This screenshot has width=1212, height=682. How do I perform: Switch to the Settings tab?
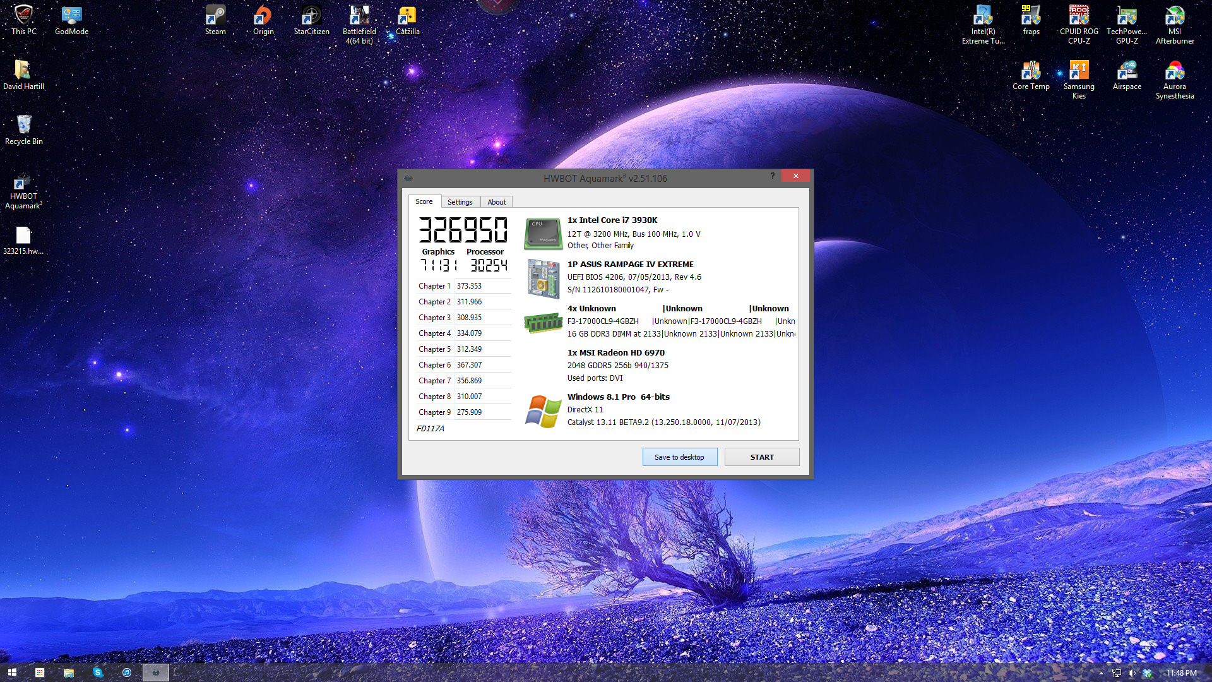pyautogui.click(x=460, y=202)
